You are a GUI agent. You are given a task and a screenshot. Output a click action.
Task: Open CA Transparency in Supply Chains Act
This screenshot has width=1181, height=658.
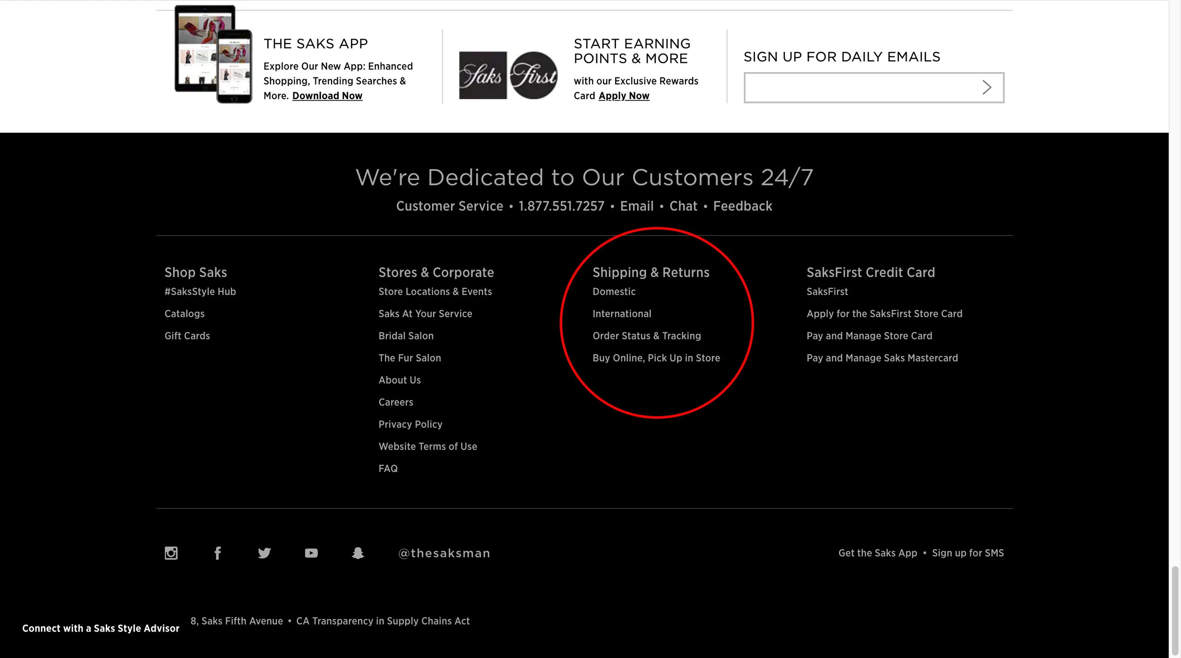(383, 621)
